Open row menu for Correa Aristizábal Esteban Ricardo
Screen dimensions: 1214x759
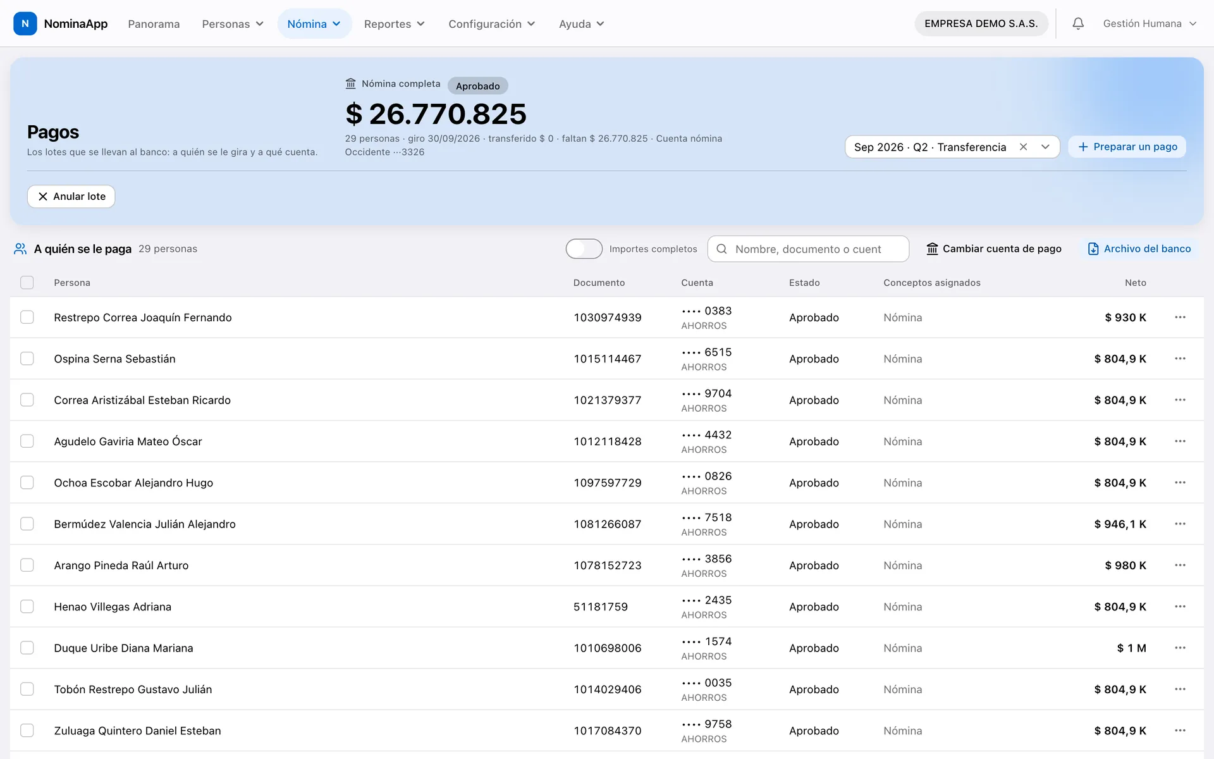click(1180, 400)
